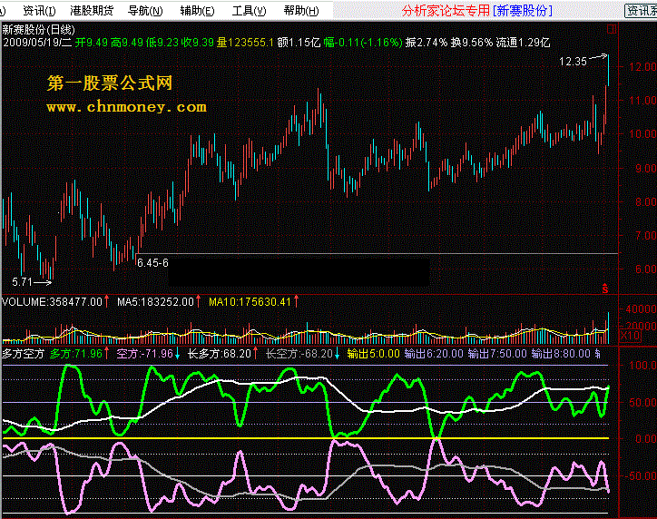Click the volume value 量123555.1
Screen dimensions: 657x519
245,43
